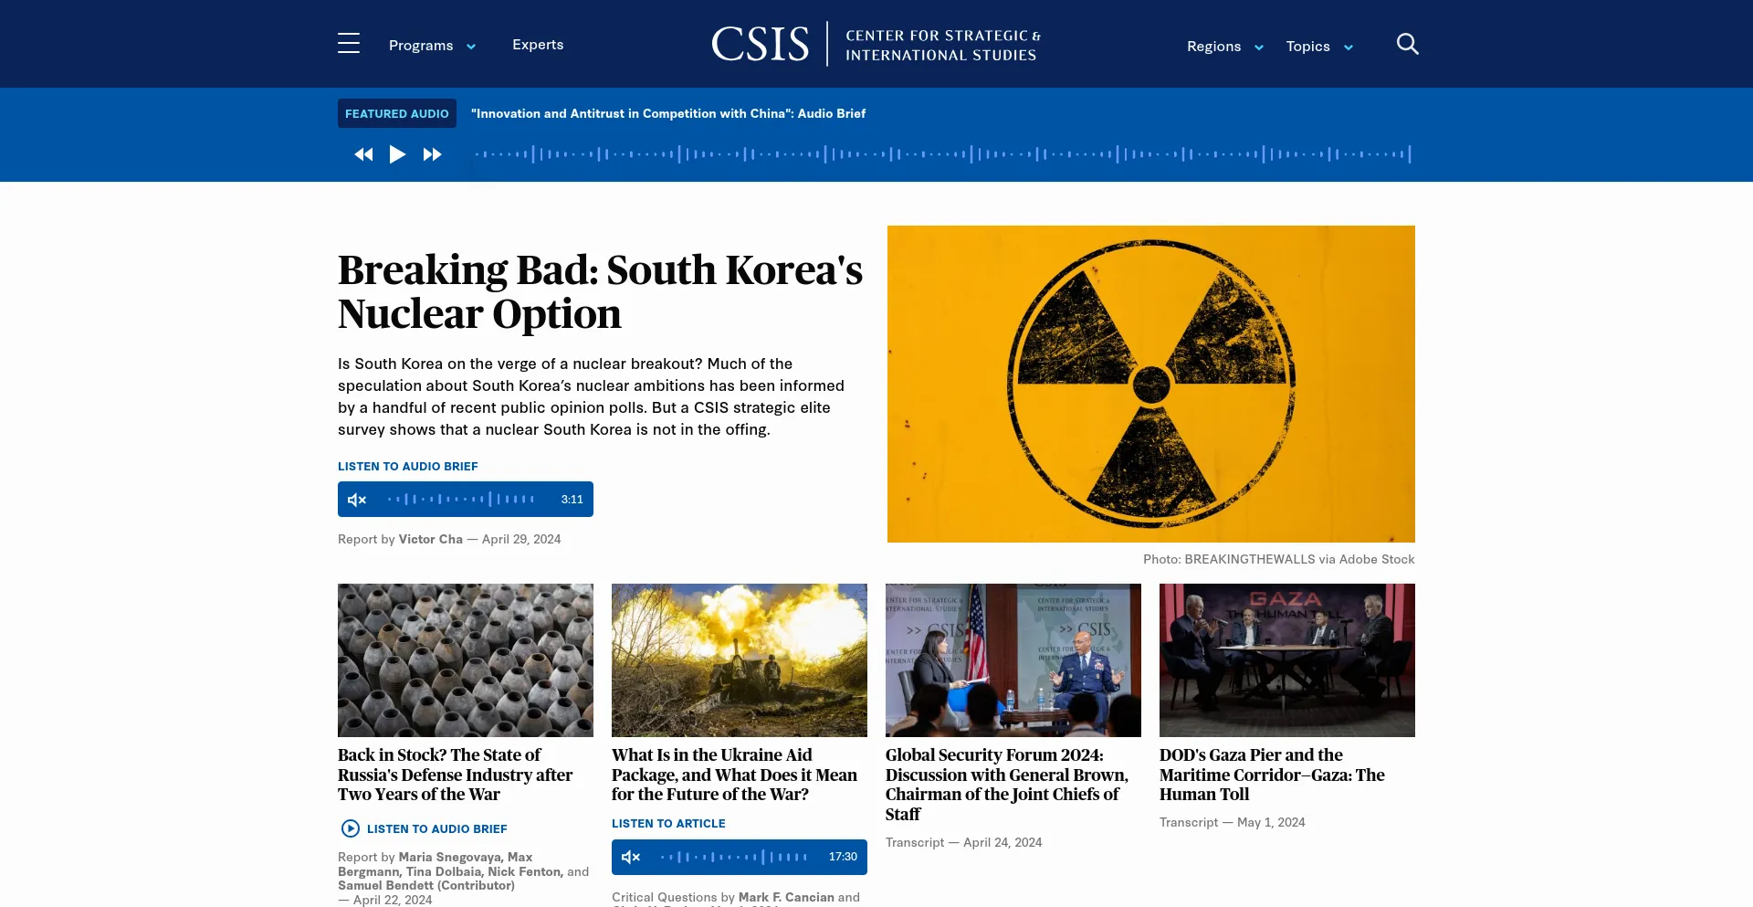
Task: Fast-forward the featured audio player
Action: coord(433,154)
